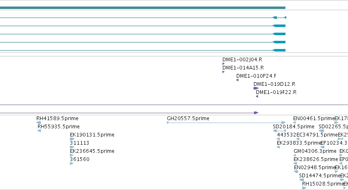Click the purple line ending in an arrowhead
Image resolution: width=348 pixels, height=190 pixels.
[x=129, y=113]
